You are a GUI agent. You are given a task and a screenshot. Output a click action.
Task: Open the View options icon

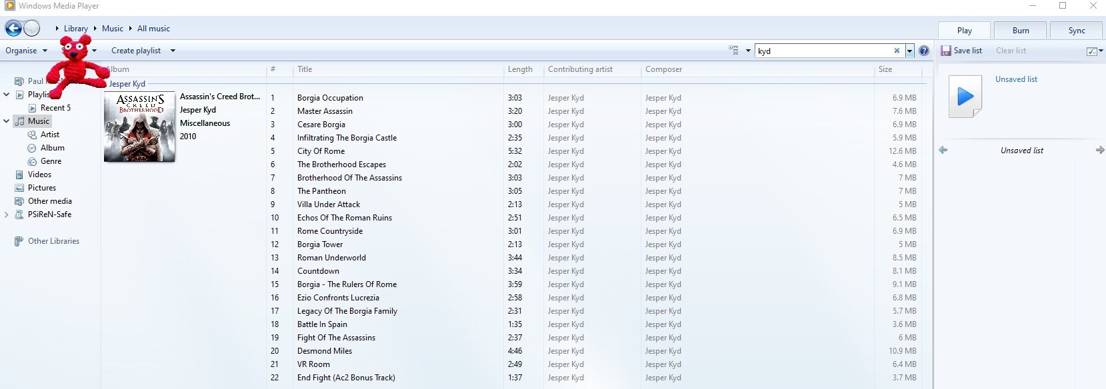click(733, 51)
